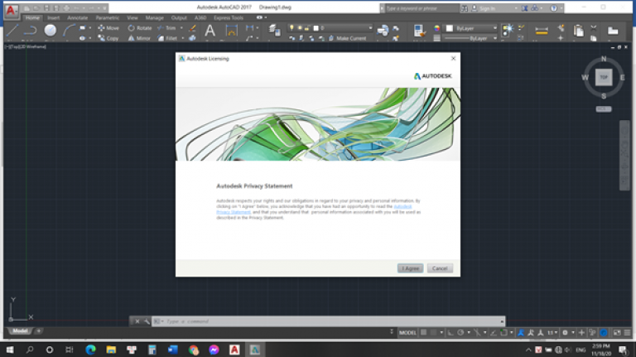Open the Annotate ribbon tab
Image resolution: width=636 pixels, height=357 pixels.
click(x=77, y=18)
